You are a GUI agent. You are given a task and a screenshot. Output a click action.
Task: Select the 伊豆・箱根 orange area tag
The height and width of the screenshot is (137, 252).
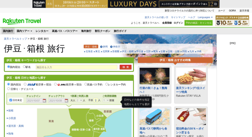(91, 47)
